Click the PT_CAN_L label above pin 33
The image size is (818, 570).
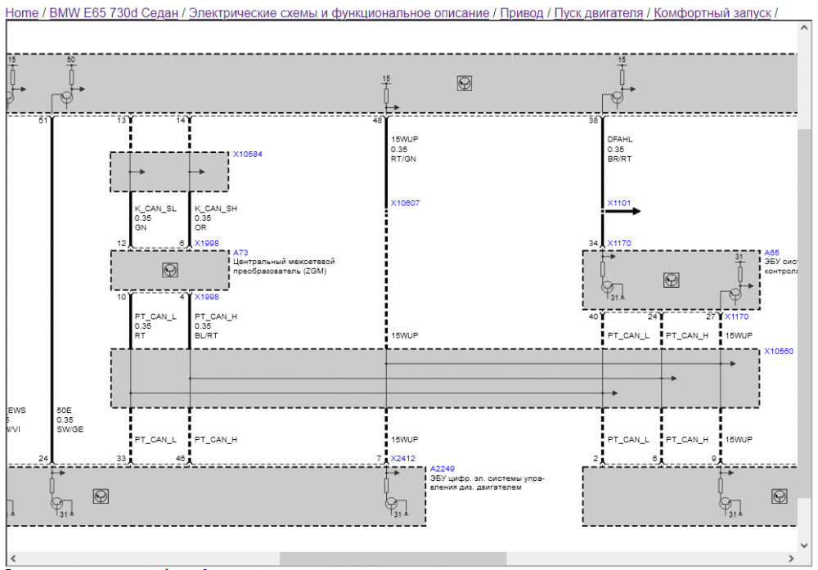(155, 440)
